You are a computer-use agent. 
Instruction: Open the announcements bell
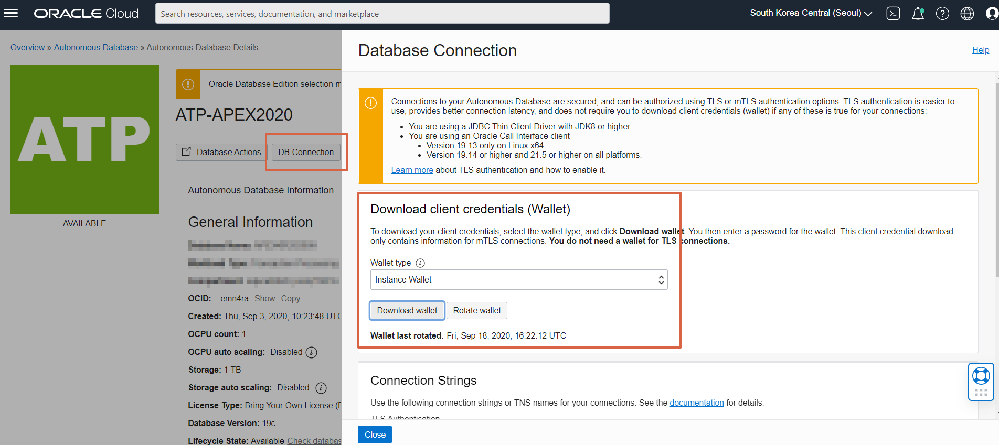[918, 14]
